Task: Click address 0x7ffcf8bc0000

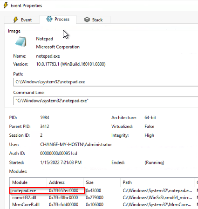Action: pos(63,197)
